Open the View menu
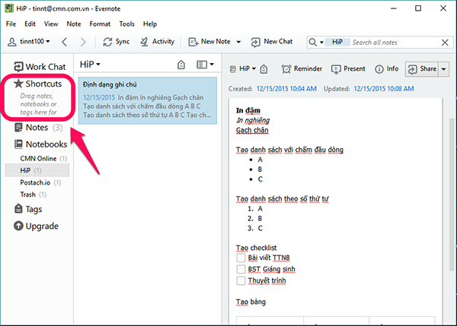457x326 pixels. pos(51,24)
